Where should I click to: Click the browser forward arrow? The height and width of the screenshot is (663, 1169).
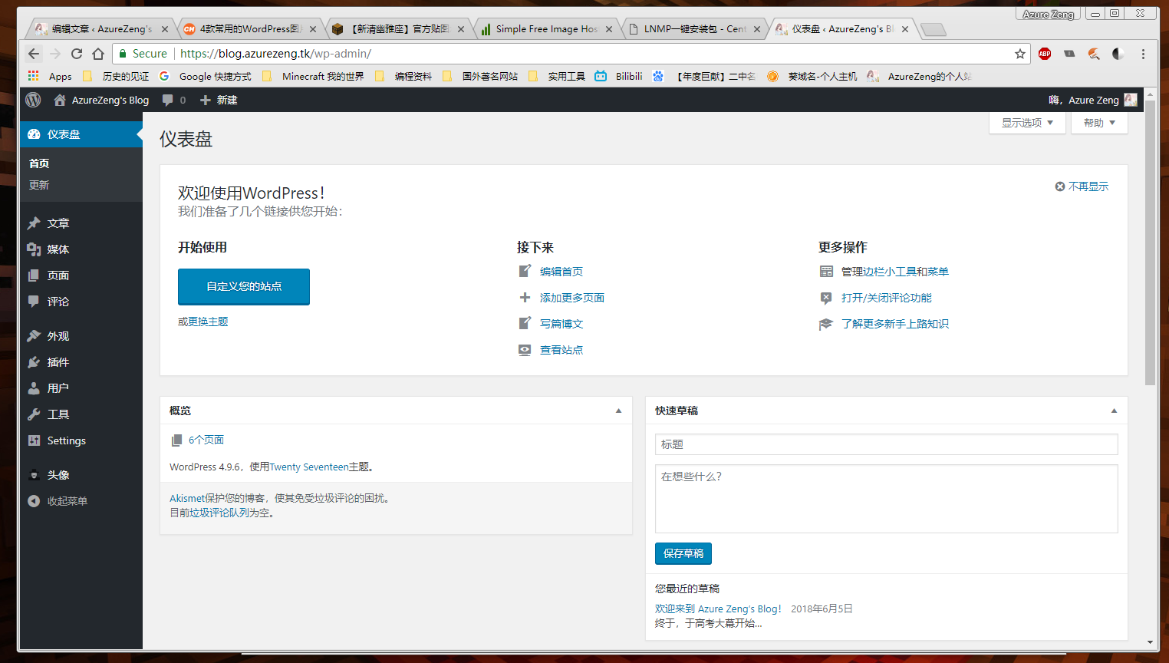(54, 54)
